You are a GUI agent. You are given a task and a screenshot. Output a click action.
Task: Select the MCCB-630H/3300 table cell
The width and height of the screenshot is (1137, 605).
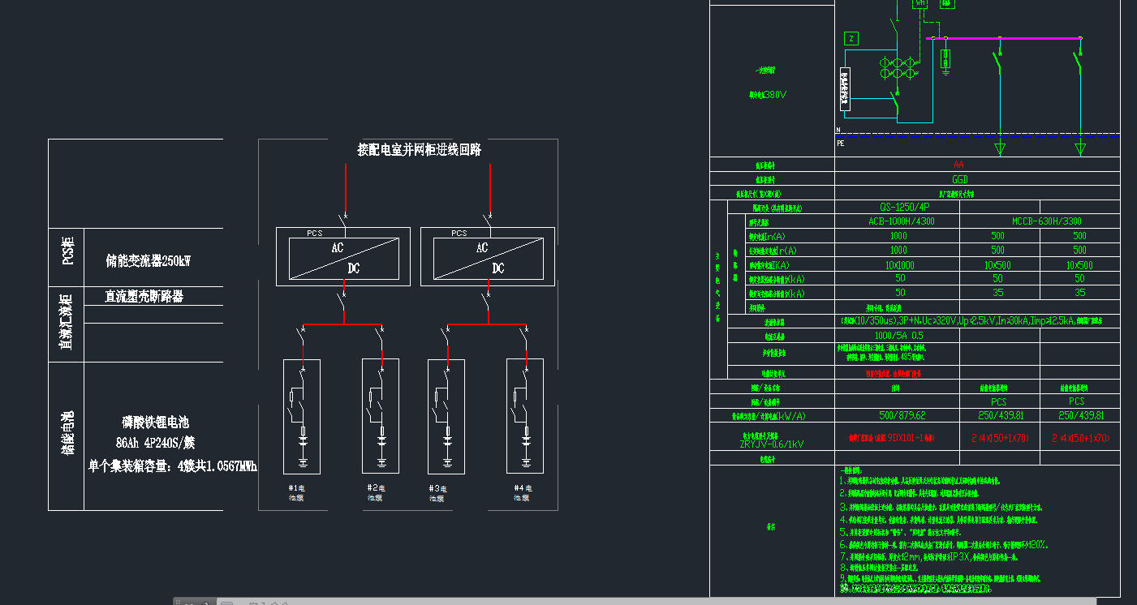1039,221
